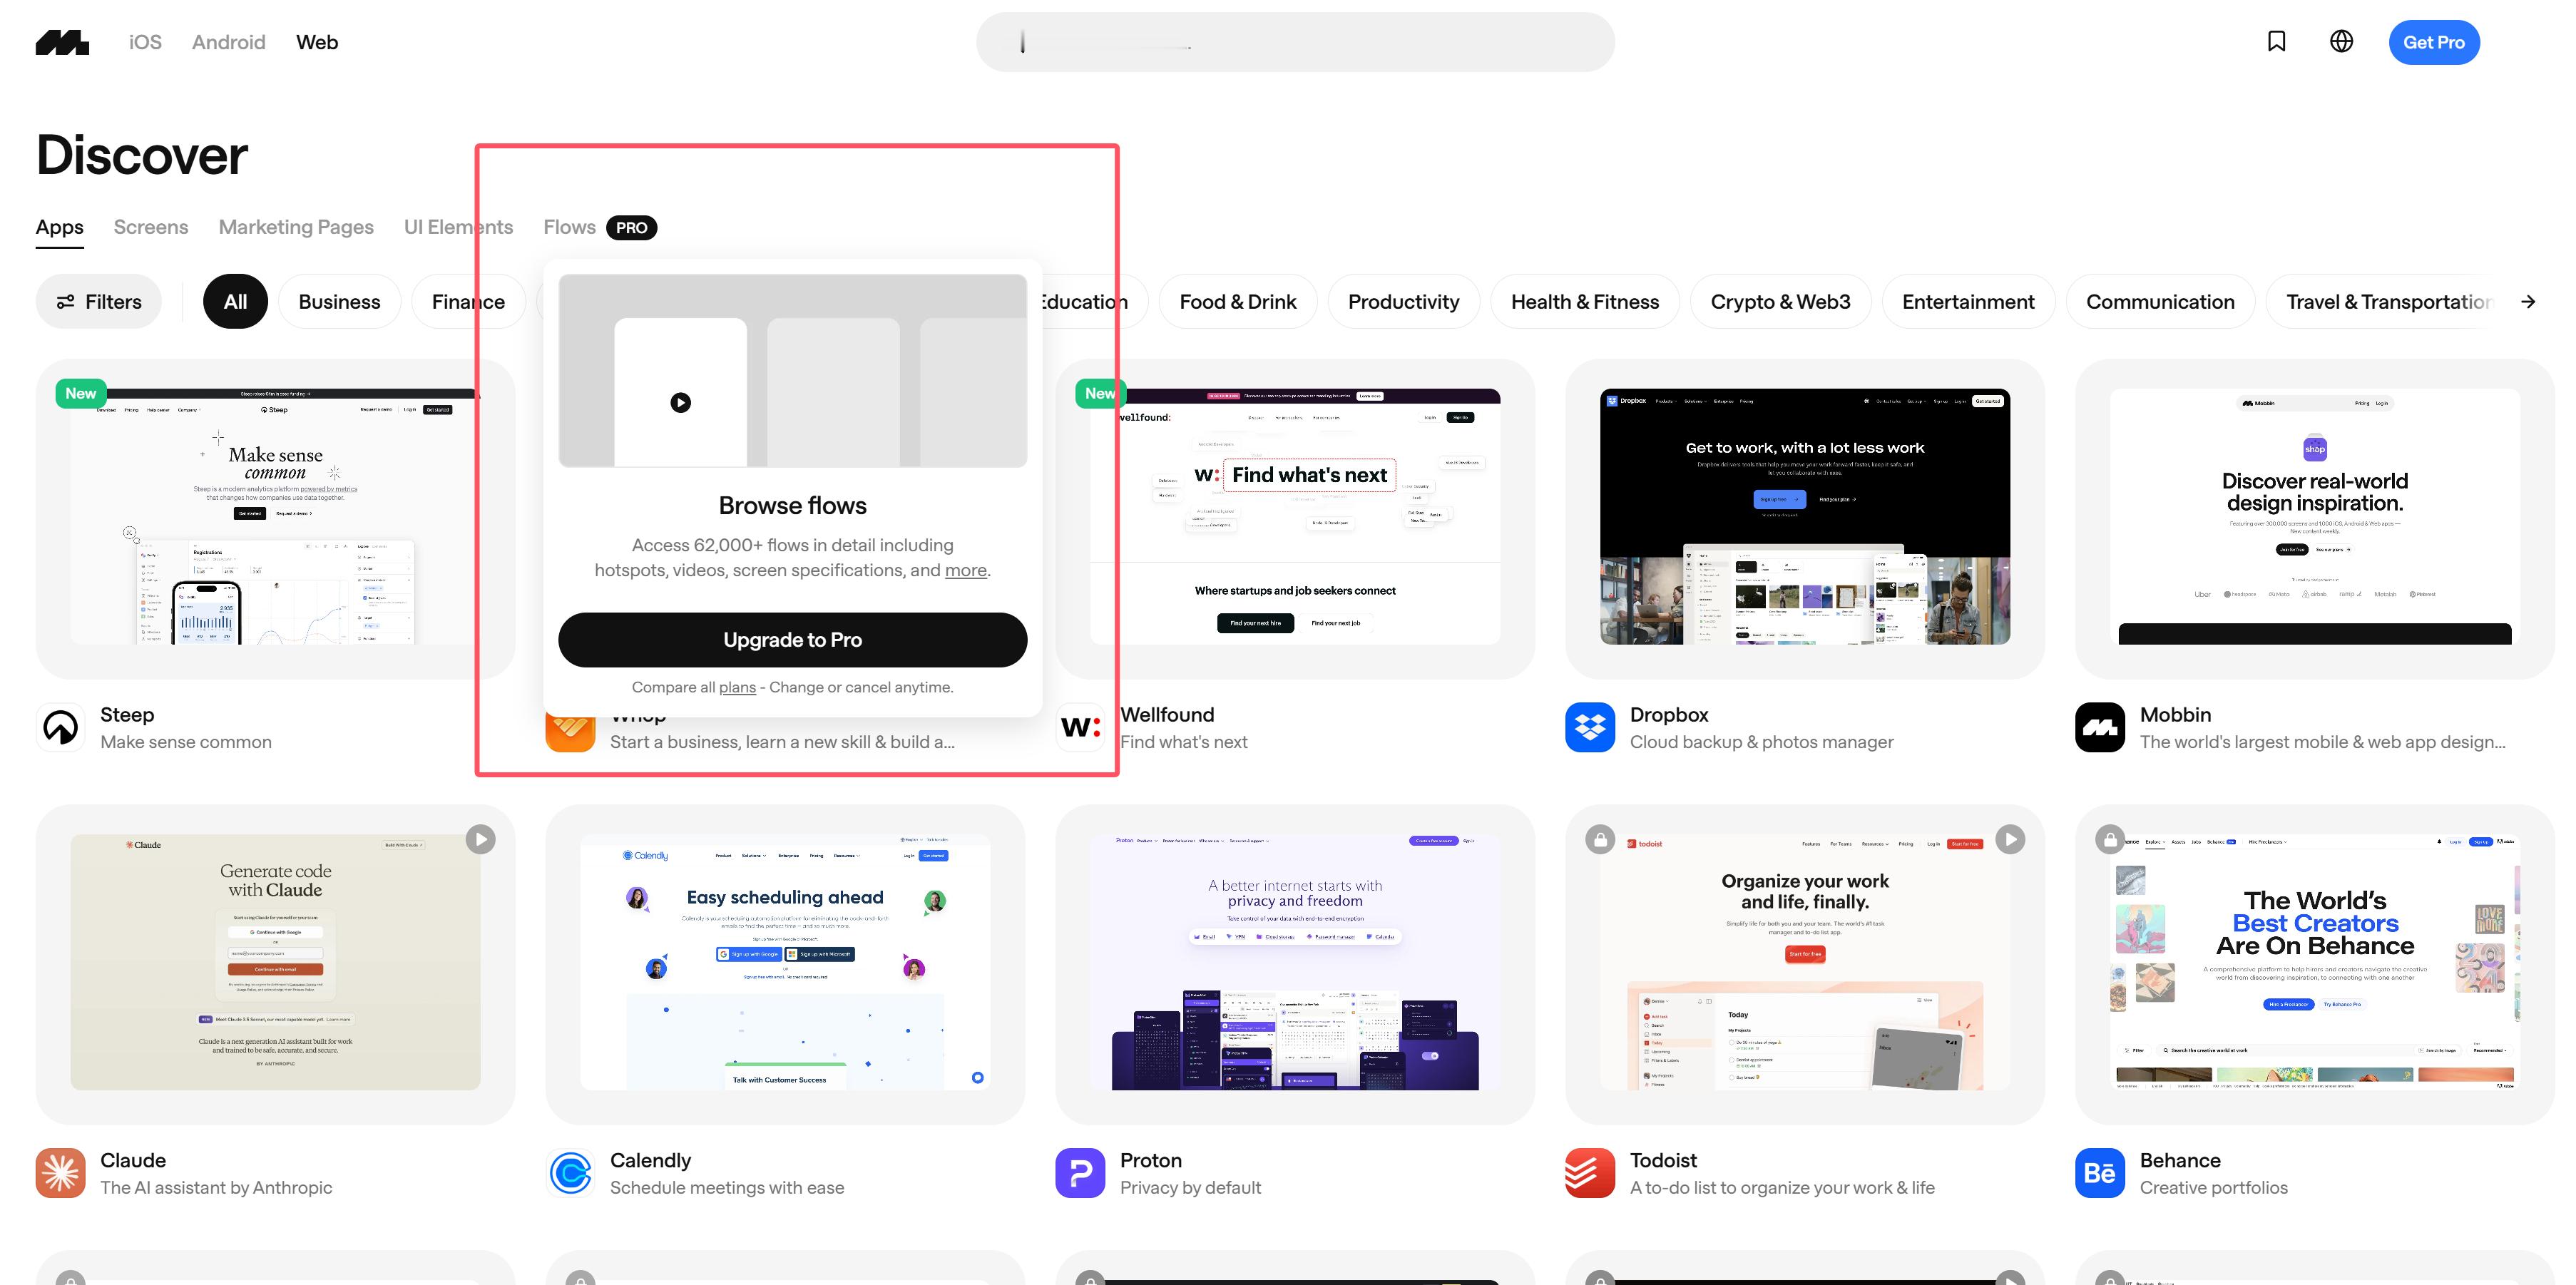Click the Upgrade to Pro button

tap(792, 640)
